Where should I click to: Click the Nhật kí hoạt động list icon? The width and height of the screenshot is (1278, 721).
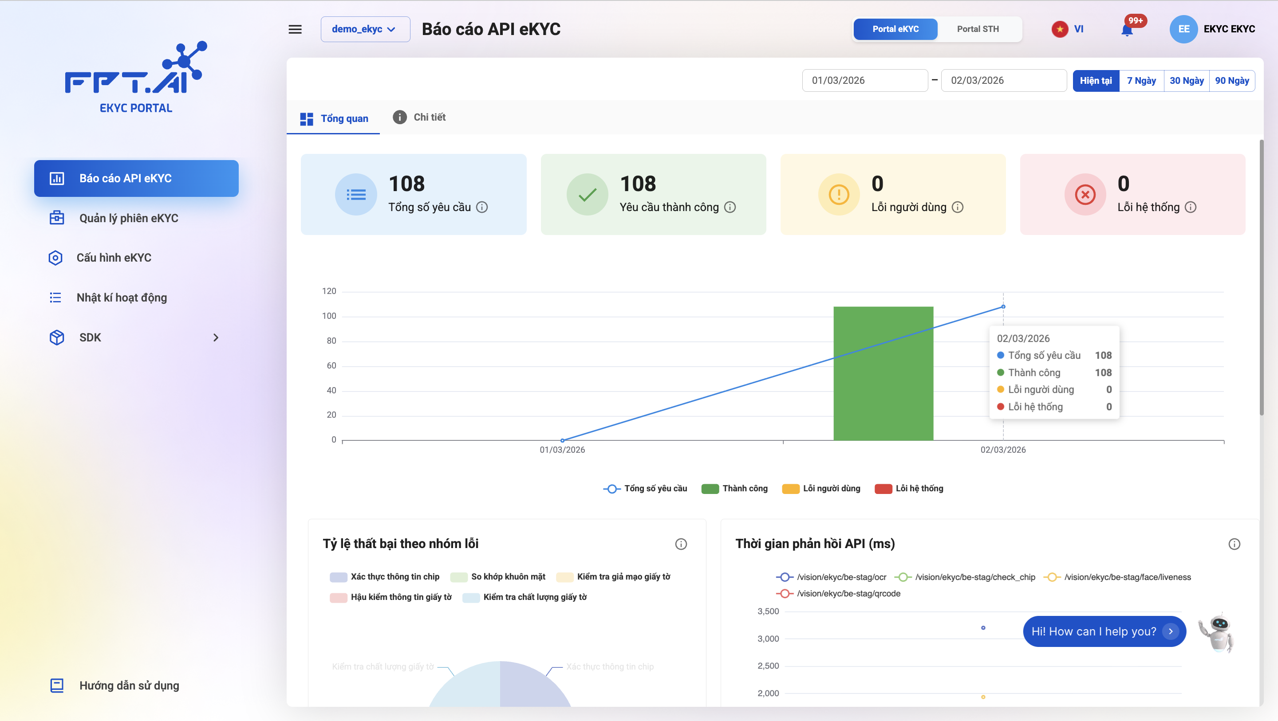pos(55,298)
